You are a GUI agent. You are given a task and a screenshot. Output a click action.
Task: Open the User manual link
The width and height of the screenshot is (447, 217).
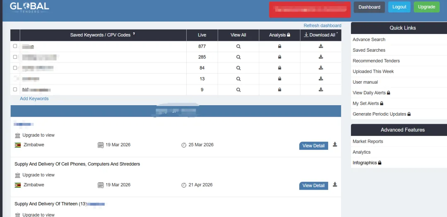point(365,82)
